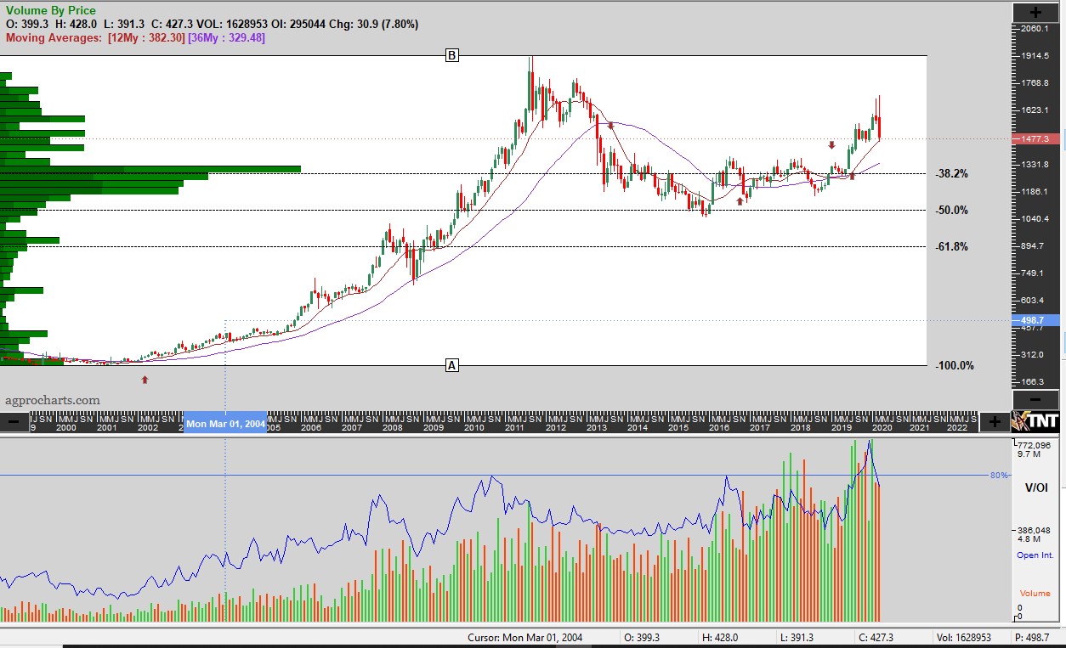Click the Volume By Price title
This screenshot has height=648, width=1066.
point(51,10)
